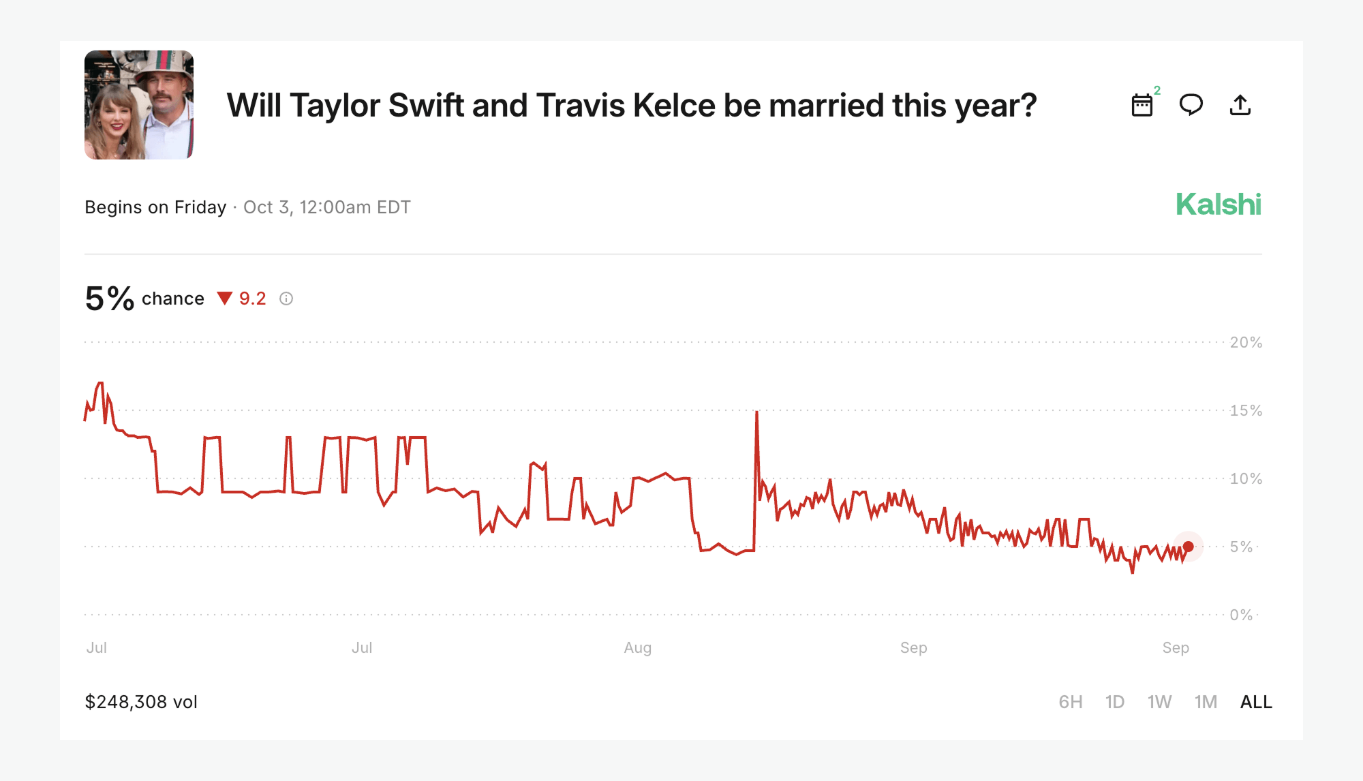Click the 20% y-axis label
Viewport: 1363px width, 781px height.
pyautogui.click(x=1246, y=343)
